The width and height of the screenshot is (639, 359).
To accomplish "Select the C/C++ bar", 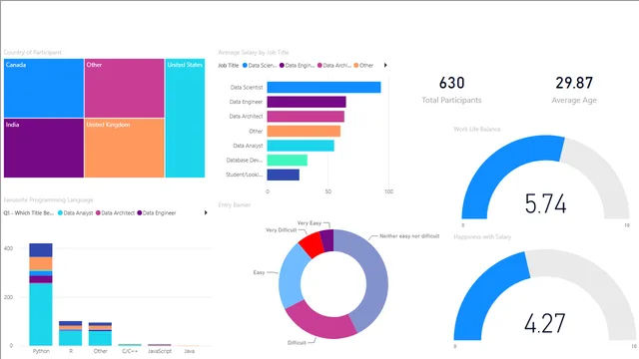I will click(x=130, y=345).
